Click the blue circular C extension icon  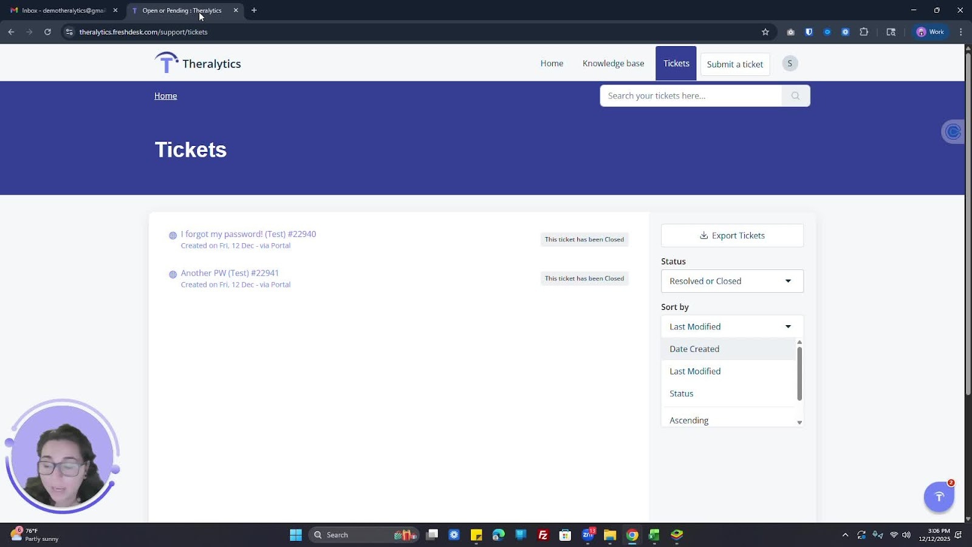(827, 32)
